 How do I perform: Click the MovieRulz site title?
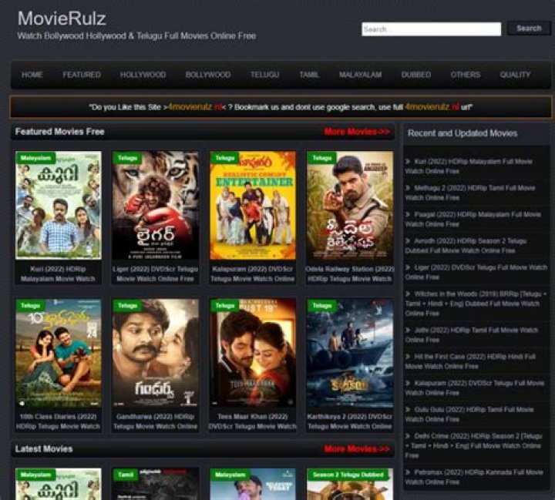(x=62, y=18)
